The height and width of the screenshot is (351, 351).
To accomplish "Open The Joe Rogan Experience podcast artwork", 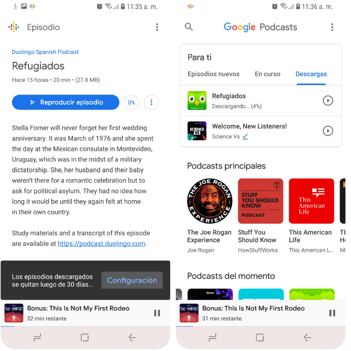I will click(210, 201).
